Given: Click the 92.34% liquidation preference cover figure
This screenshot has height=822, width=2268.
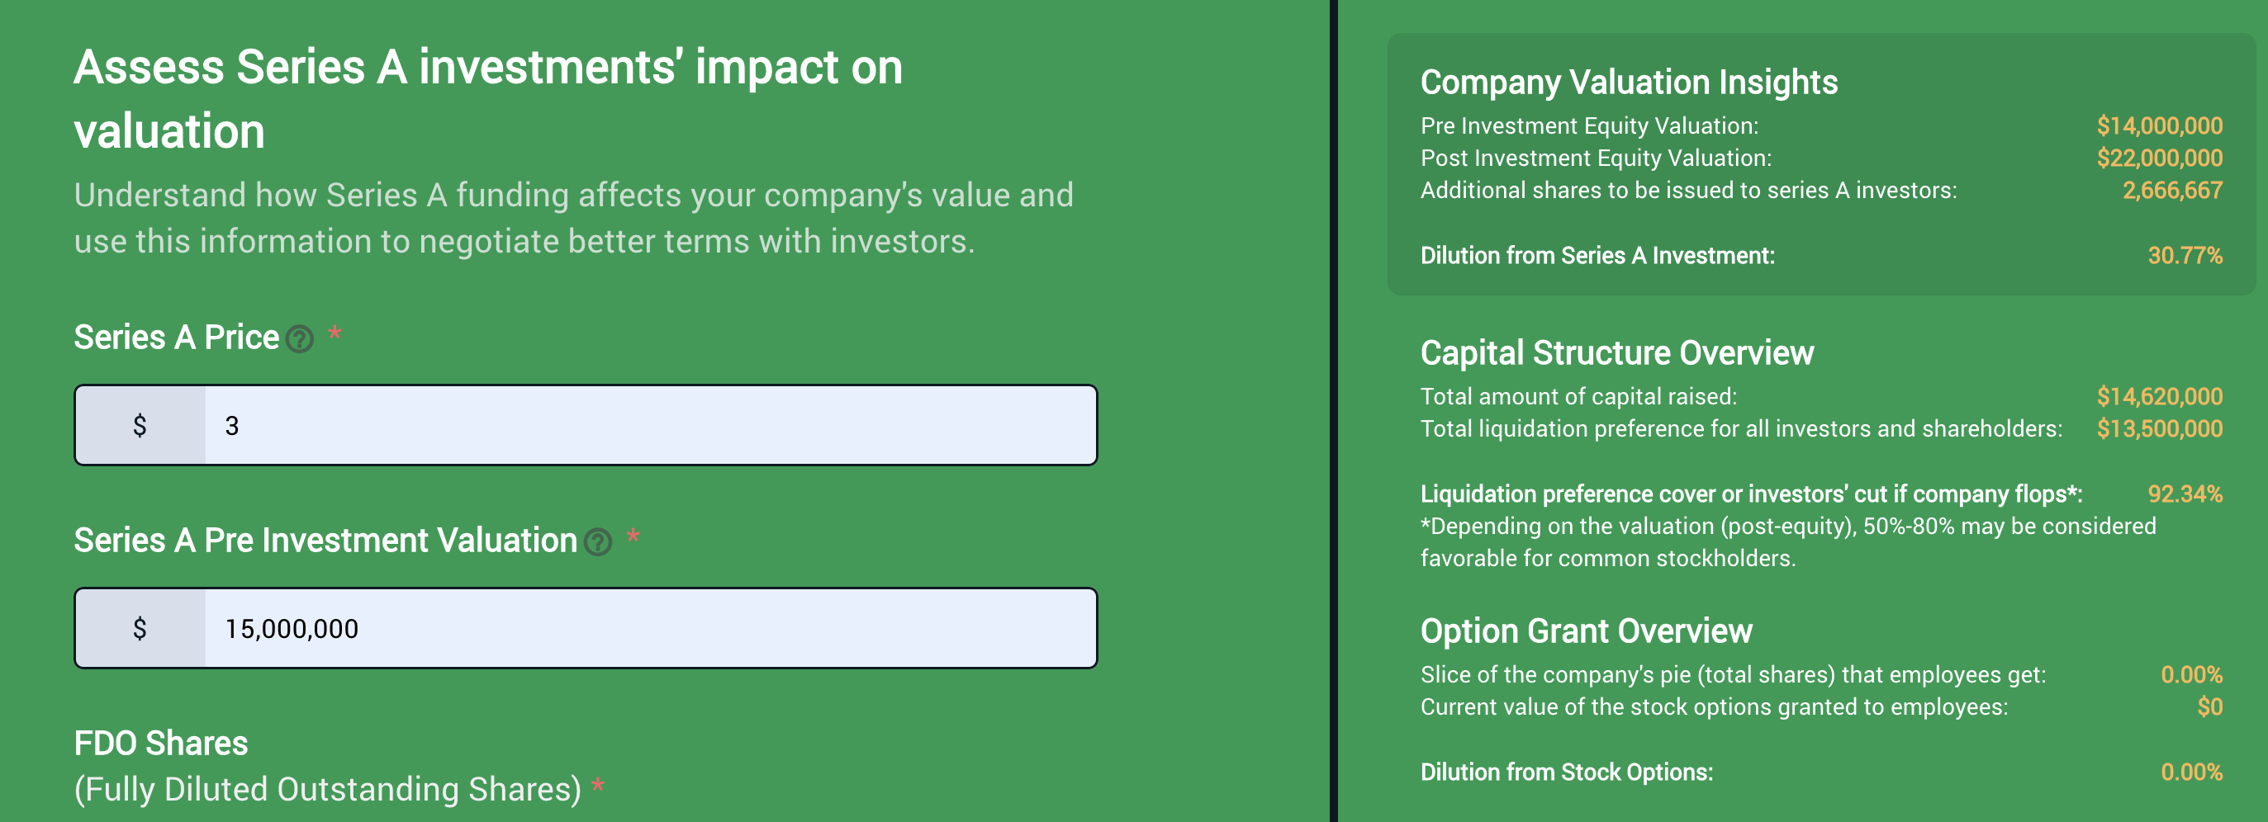Looking at the screenshot, I should tap(2185, 494).
